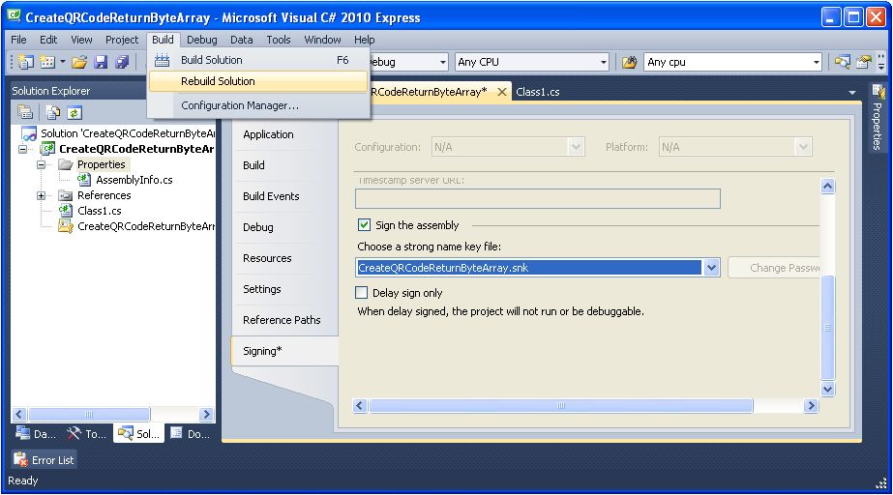Uncheck Sign the assembly checkbox
The width and height of the screenshot is (893, 495).
(364, 224)
